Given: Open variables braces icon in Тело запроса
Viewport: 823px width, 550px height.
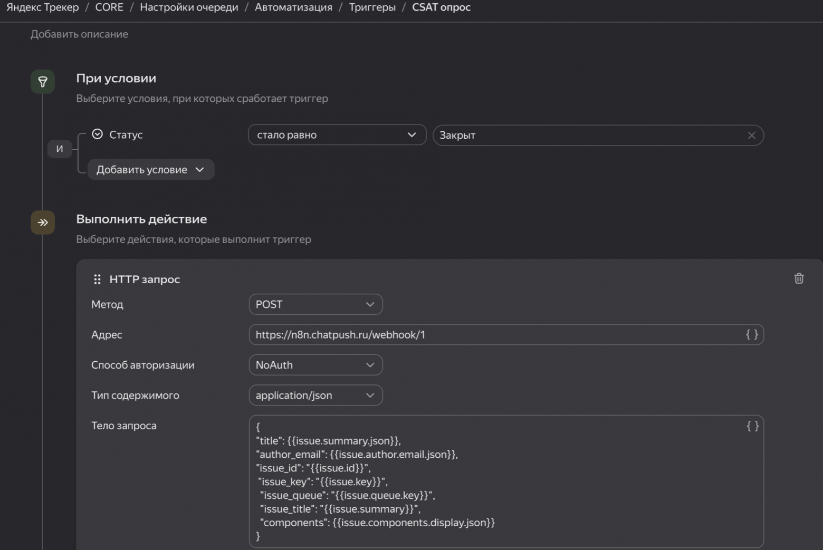Looking at the screenshot, I should pos(752,426).
